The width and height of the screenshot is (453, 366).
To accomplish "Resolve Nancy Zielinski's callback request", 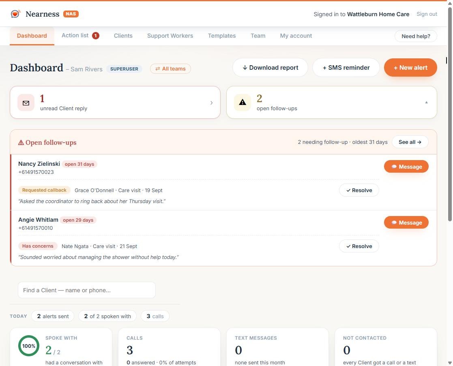I will coord(359,190).
